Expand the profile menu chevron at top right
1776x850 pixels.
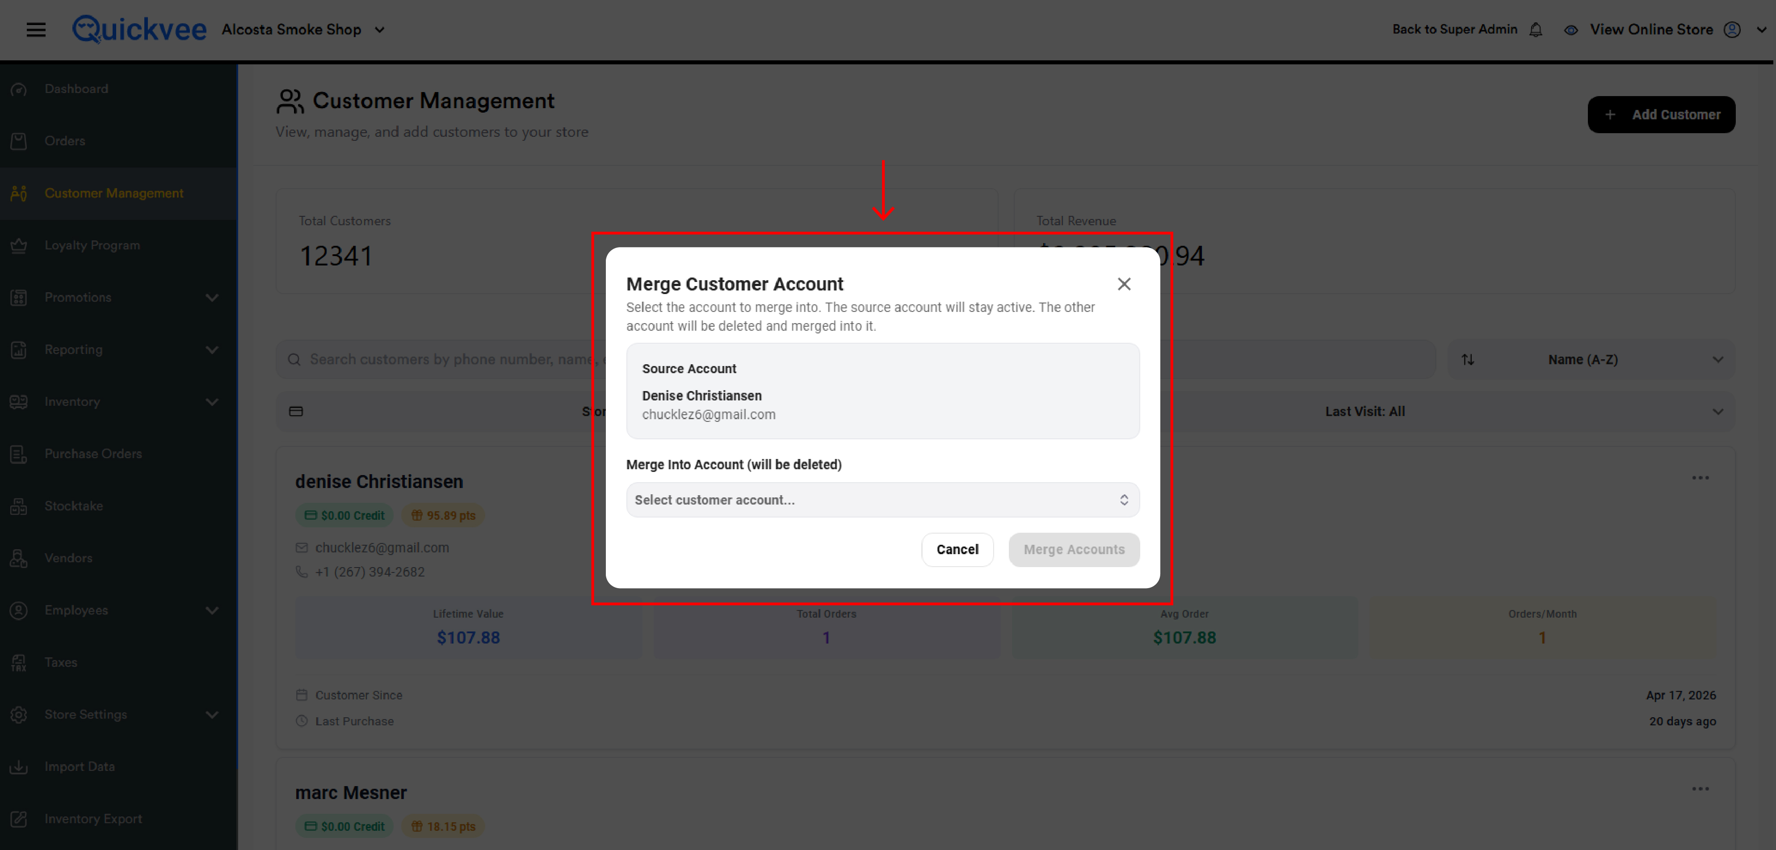coord(1761,29)
